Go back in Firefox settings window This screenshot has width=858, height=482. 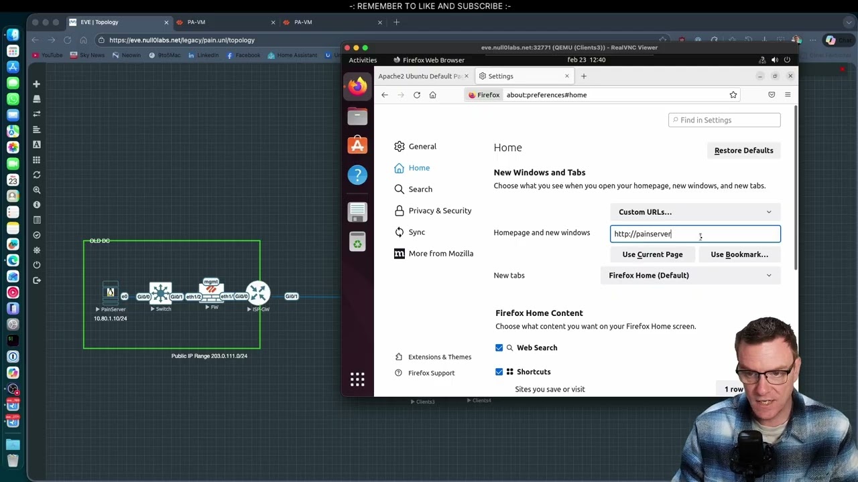point(385,95)
